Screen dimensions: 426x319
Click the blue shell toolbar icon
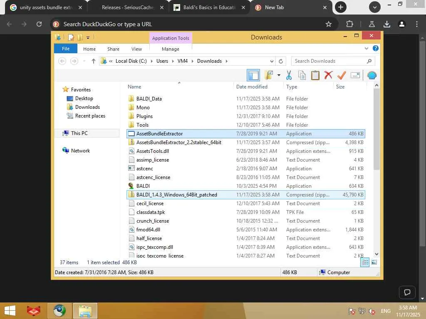pyautogui.click(x=372, y=75)
